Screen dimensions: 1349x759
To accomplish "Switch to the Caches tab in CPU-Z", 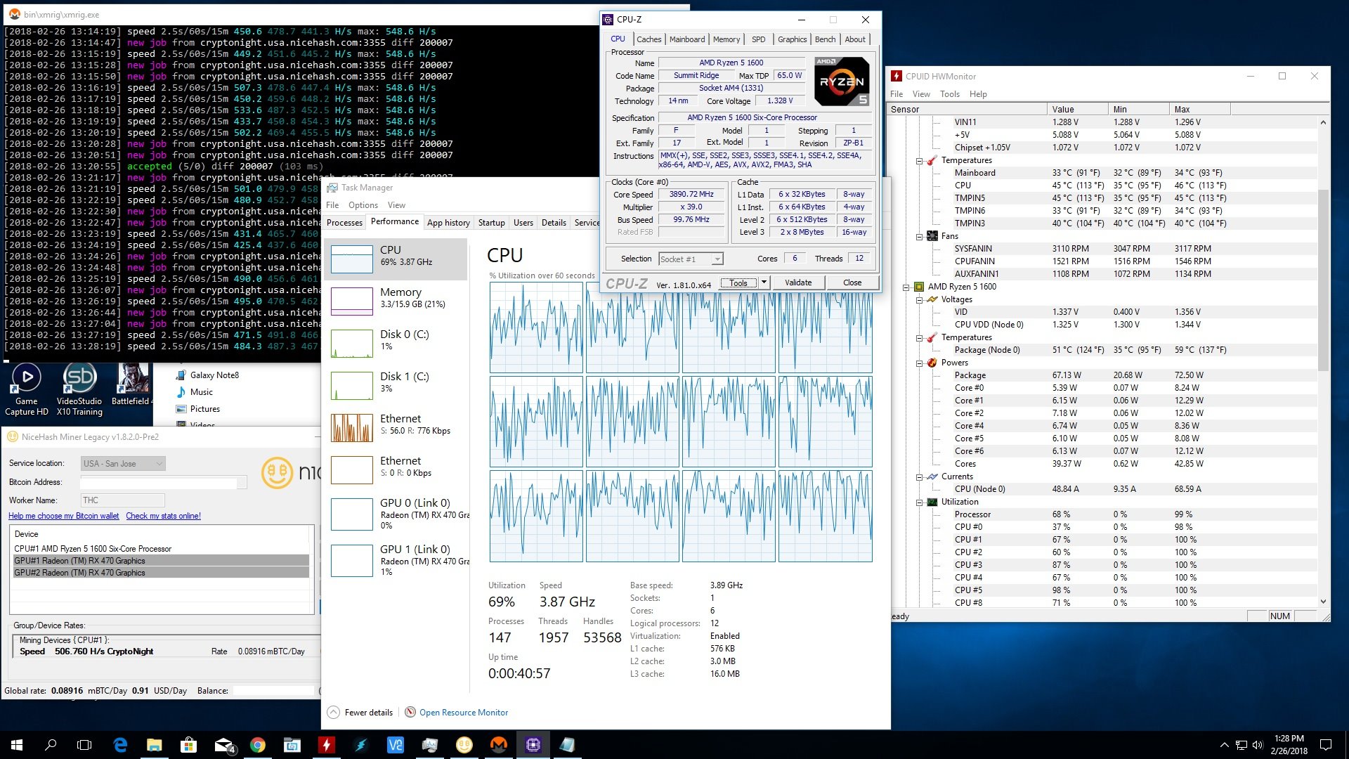I will pyautogui.click(x=649, y=39).
